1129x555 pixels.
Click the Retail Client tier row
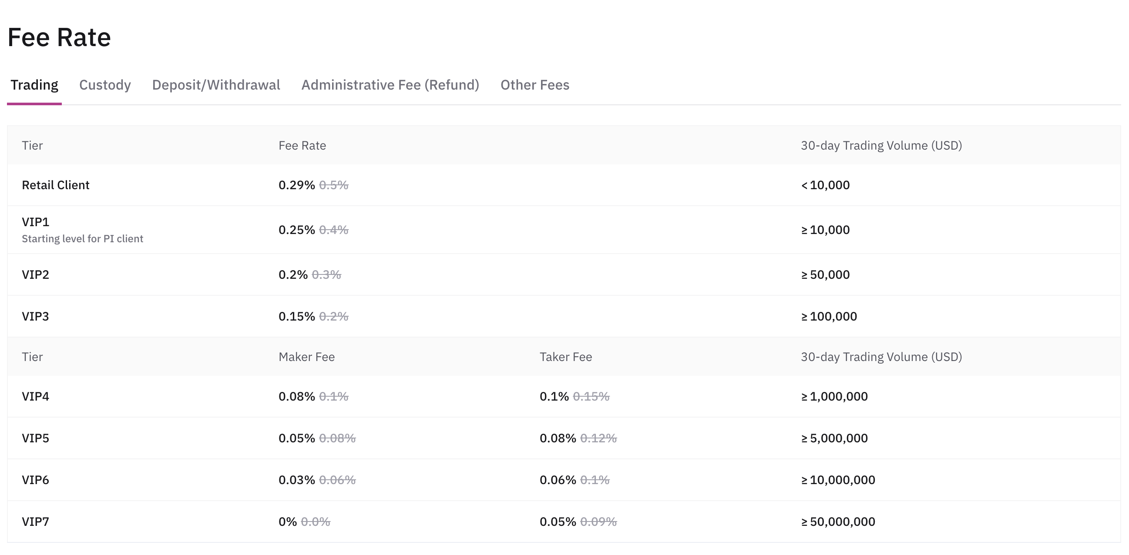[56, 185]
